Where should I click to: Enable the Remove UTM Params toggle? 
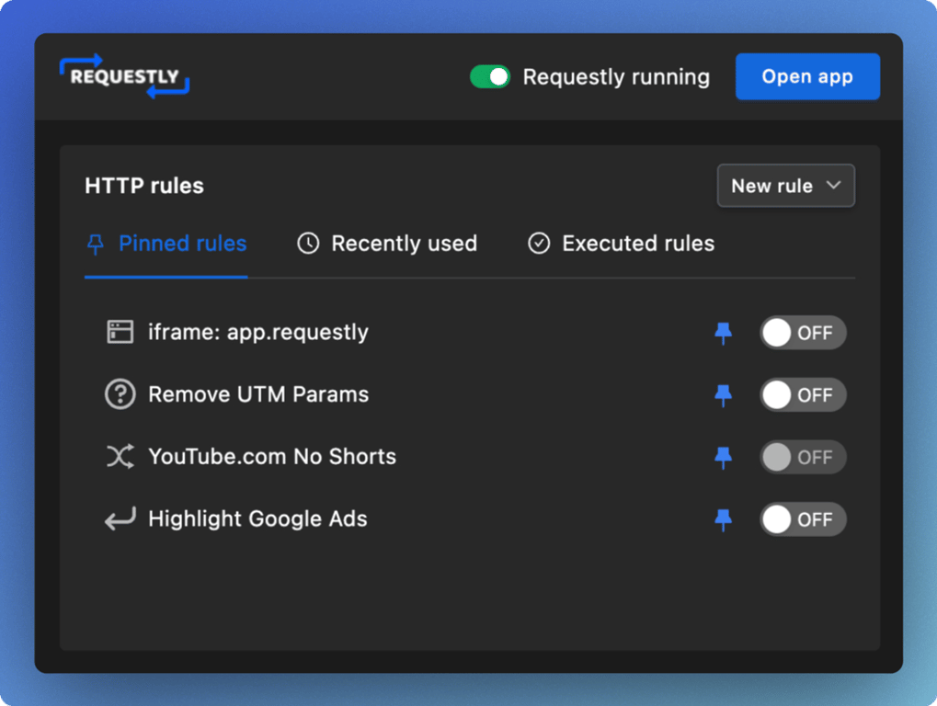[802, 395]
